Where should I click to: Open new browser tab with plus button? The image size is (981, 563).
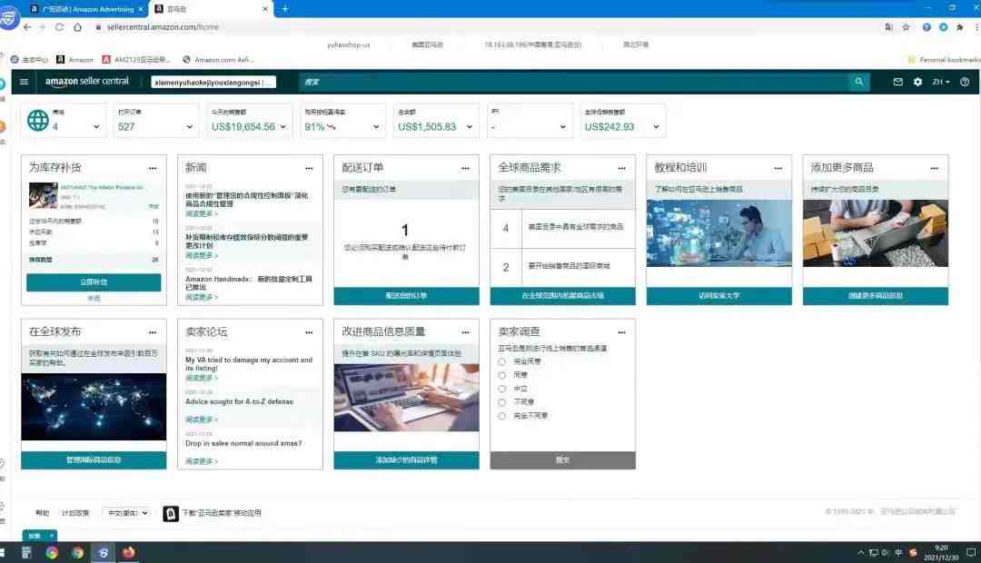284,9
